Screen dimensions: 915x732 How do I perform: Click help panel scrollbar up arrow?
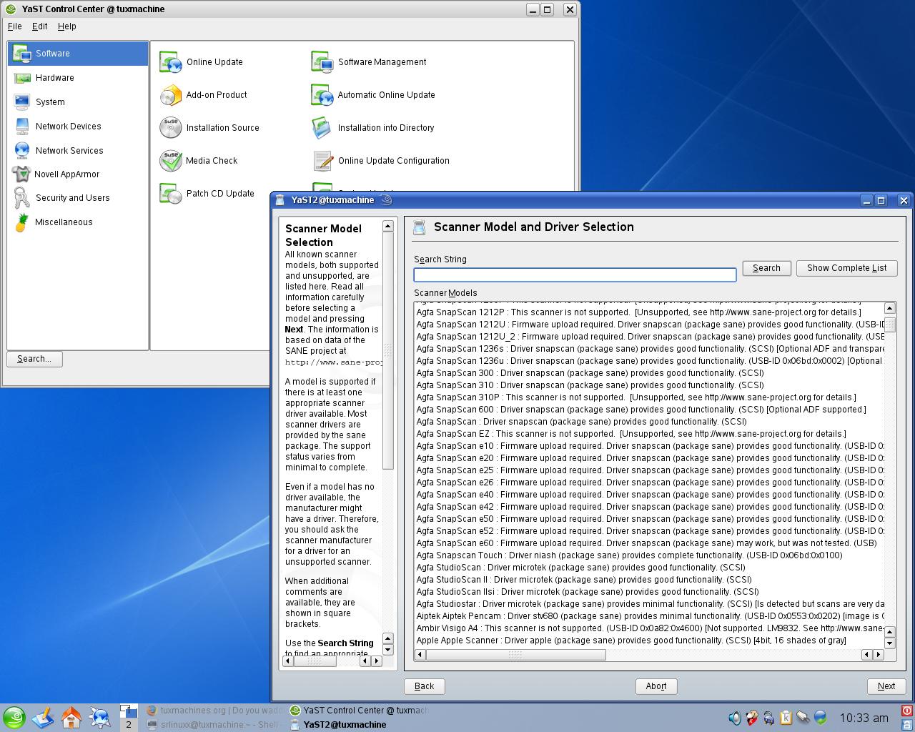click(388, 226)
